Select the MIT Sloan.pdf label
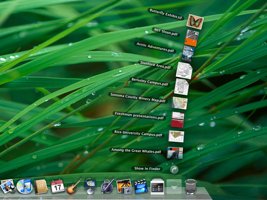The width and height of the screenshot is (267, 200). tap(166, 32)
